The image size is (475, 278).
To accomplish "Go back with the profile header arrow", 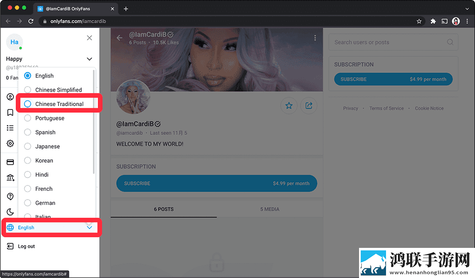I will pyautogui.click(x=120, y=38).
